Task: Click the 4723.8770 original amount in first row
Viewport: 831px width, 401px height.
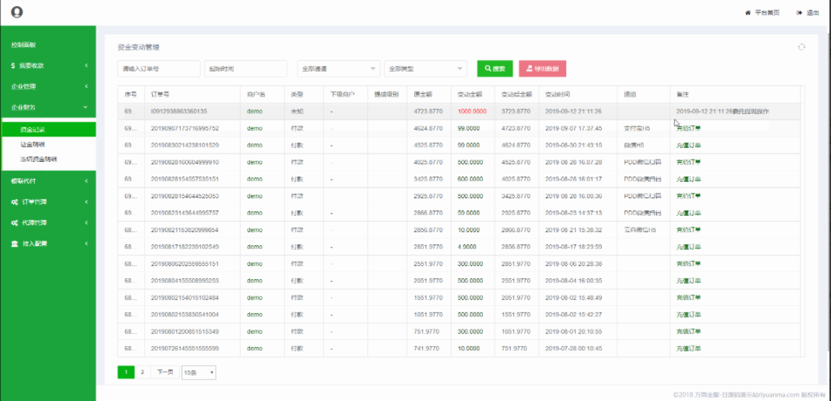Action: (428, 111)
